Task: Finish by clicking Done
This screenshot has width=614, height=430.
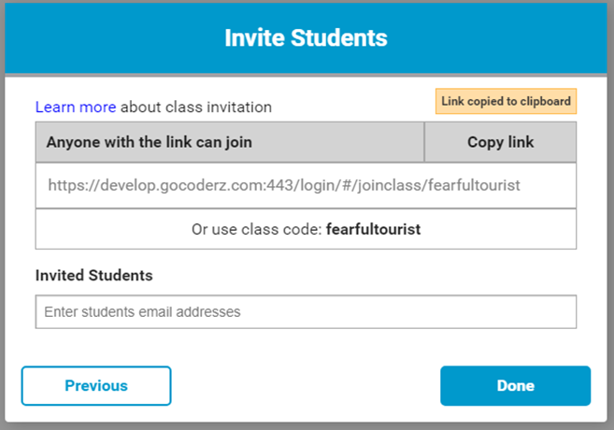Action: point(515,386)
